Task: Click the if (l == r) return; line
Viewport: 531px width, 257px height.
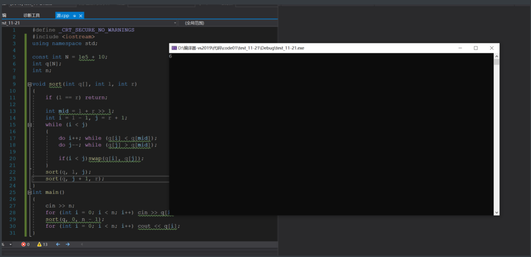Action: click(x=76, y=98)
